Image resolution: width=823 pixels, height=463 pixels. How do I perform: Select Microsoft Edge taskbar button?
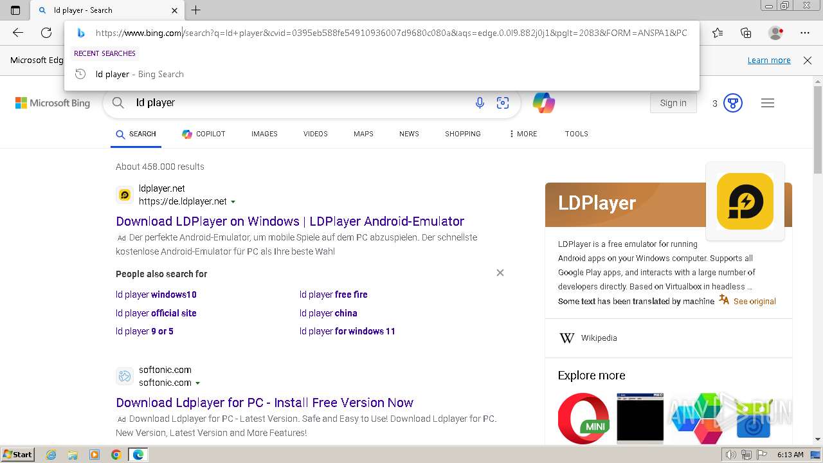click(138, 455)
